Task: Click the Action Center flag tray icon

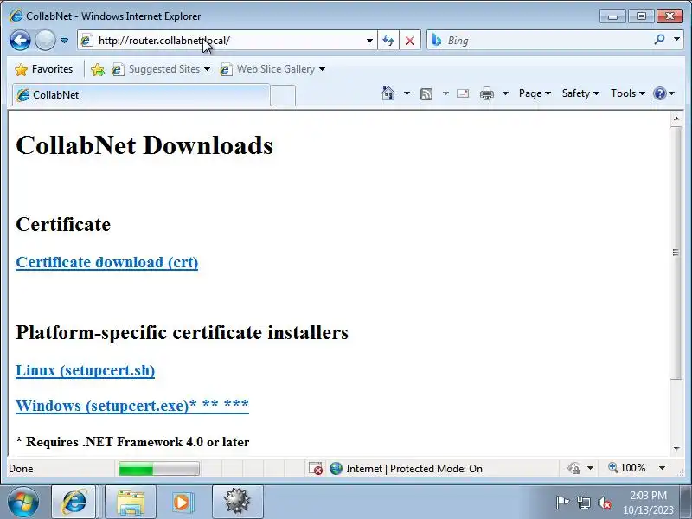Action: point(562,503)
